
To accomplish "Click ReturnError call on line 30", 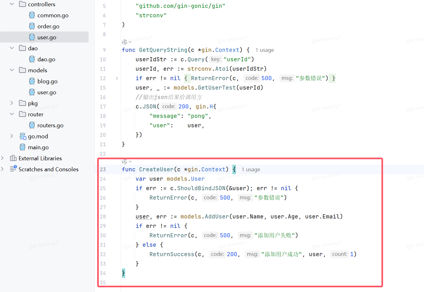I will (x=168, y=235).
